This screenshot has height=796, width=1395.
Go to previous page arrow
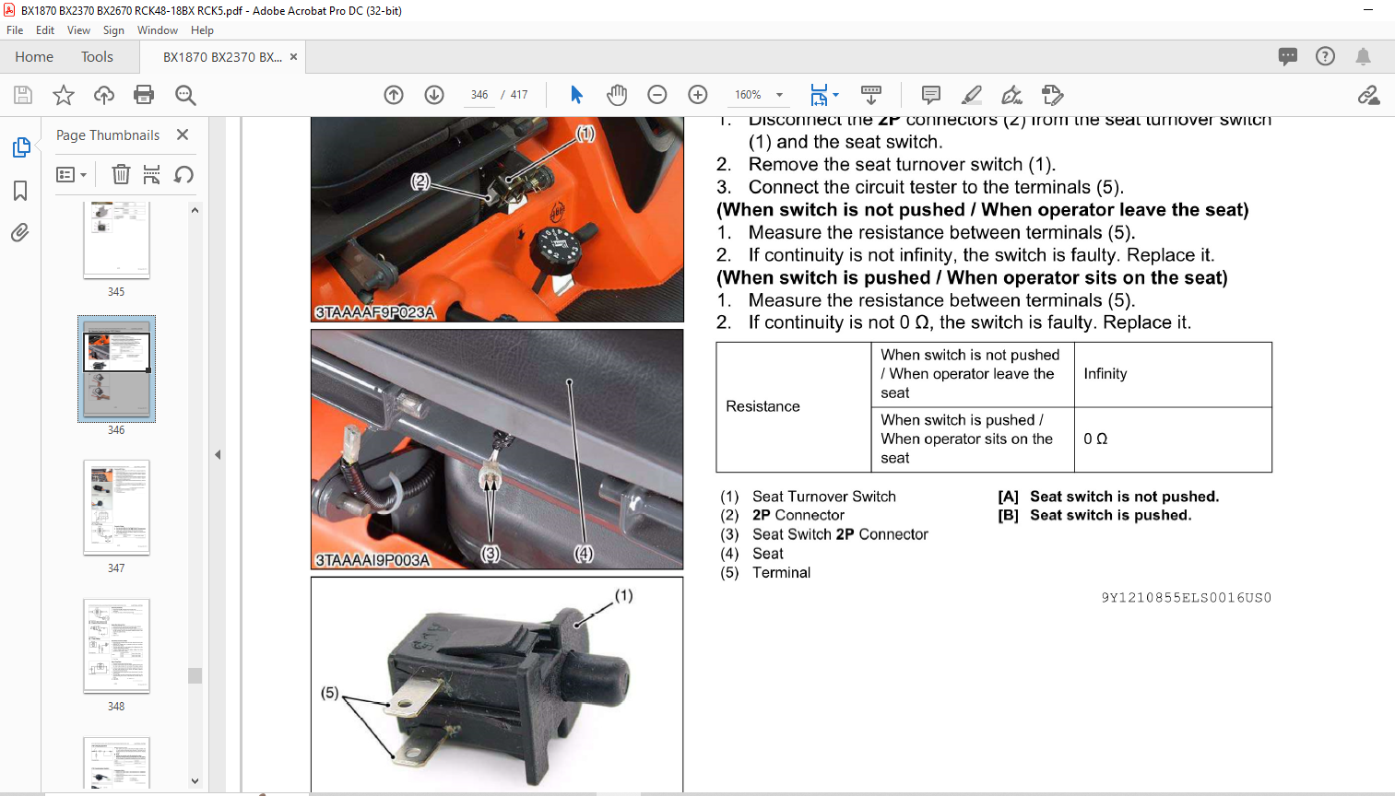tap(394, 95)
